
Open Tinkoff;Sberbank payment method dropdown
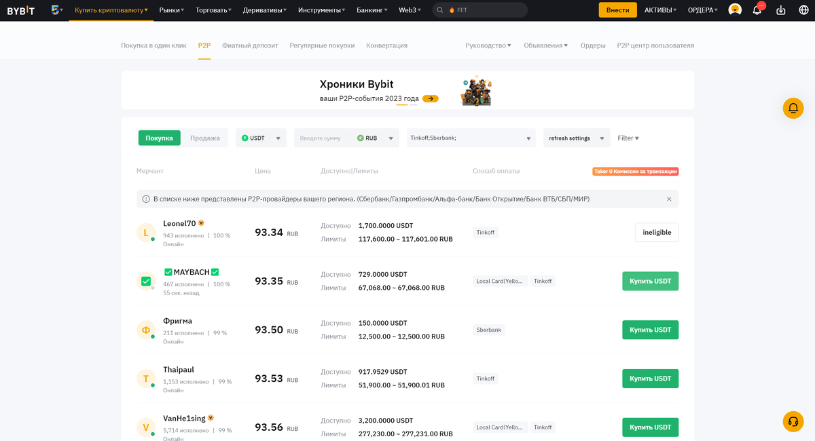tap(471, 138)
